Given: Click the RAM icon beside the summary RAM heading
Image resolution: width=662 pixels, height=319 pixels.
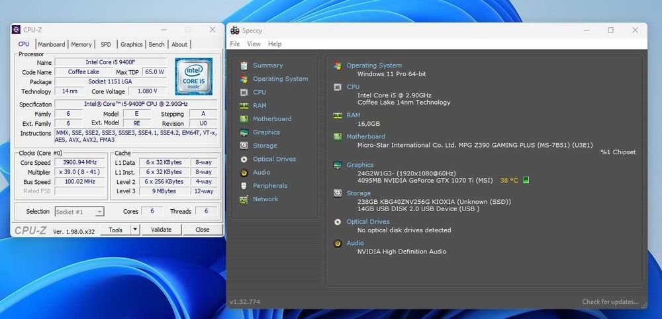Looking at the screenshot, I should (338, 115).
